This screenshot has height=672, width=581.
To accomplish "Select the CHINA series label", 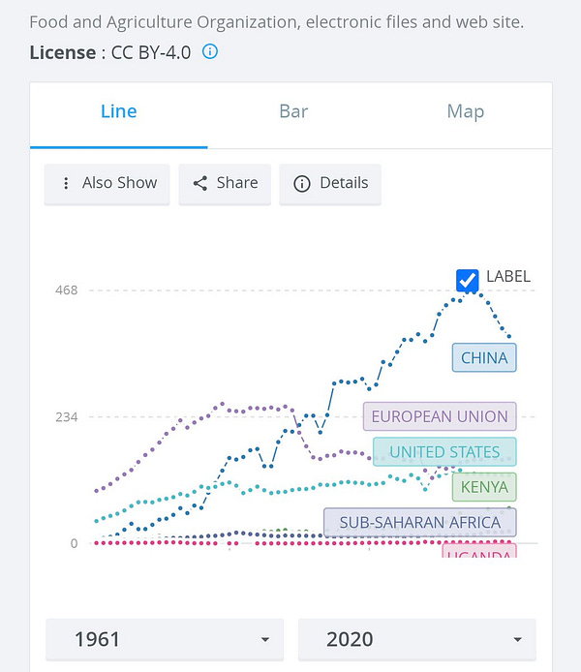I will [484, 358].
